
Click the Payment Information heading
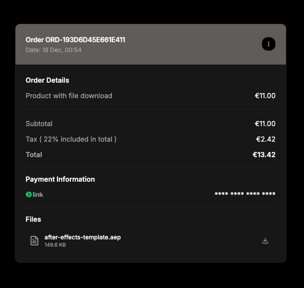click(60, 179)
